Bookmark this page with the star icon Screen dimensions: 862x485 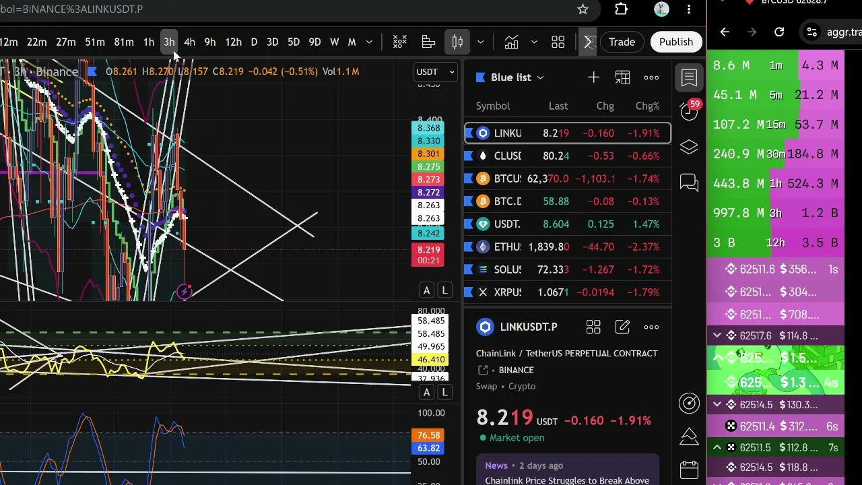tap(583, 9)
